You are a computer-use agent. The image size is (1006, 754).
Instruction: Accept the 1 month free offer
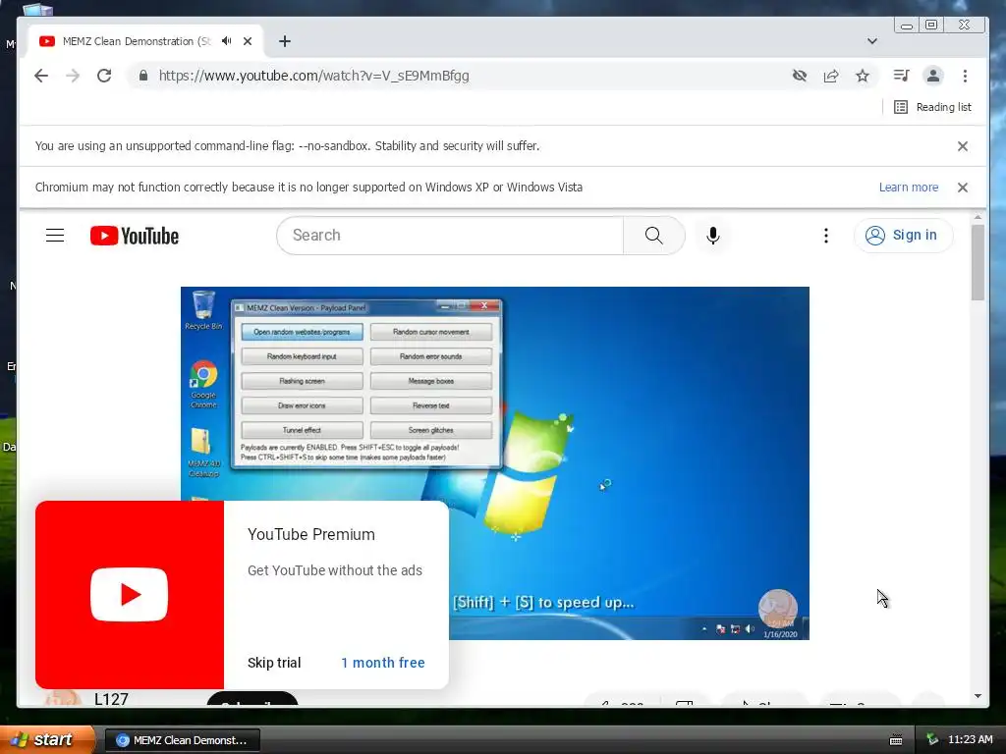click(383, 663)
